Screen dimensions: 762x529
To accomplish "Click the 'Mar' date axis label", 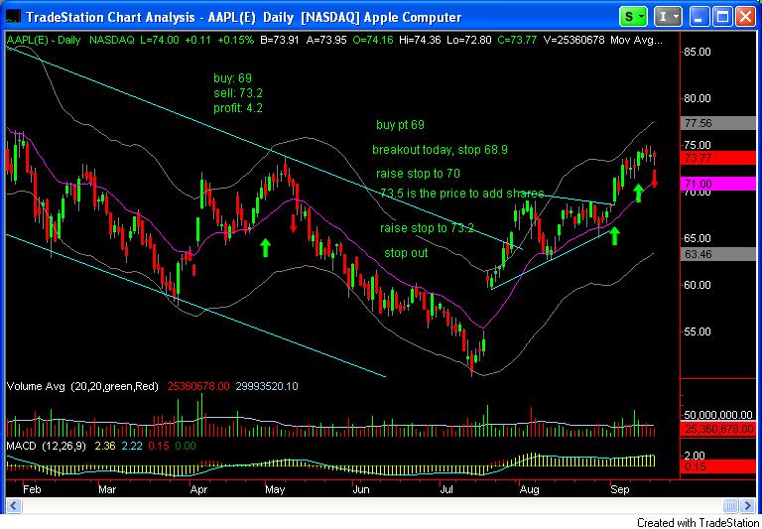I will pyautogui.click(x=107, y=489).
